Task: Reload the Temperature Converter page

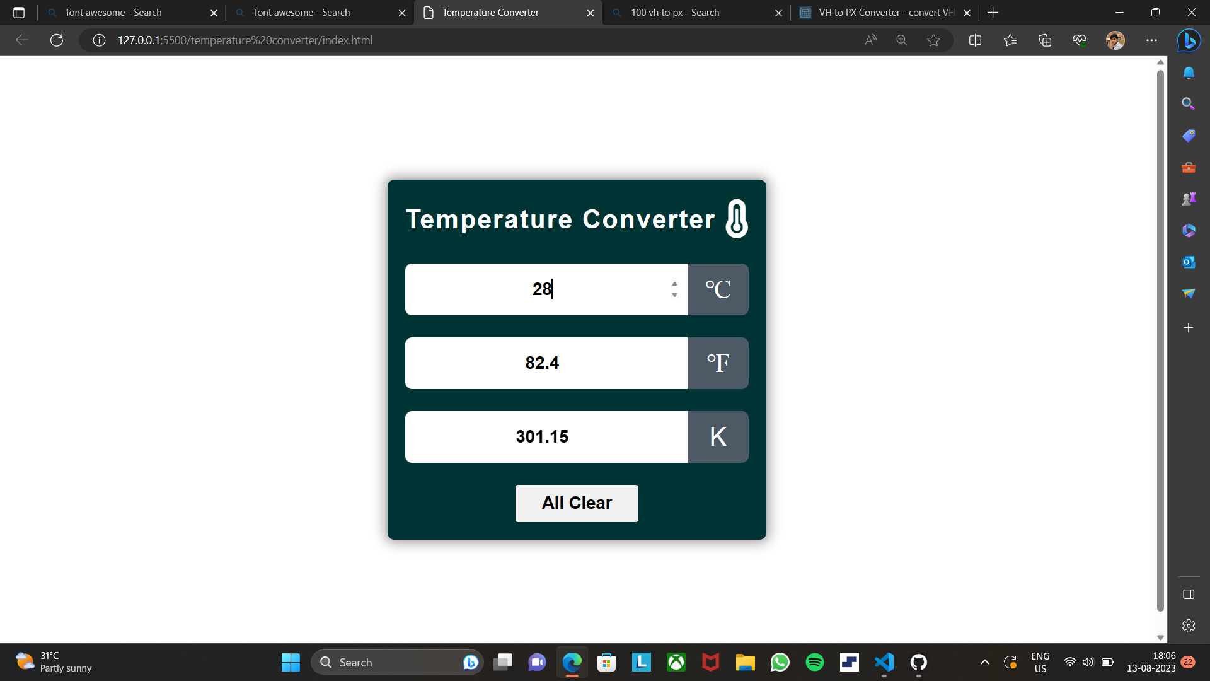Action: (x=57, y=40)
